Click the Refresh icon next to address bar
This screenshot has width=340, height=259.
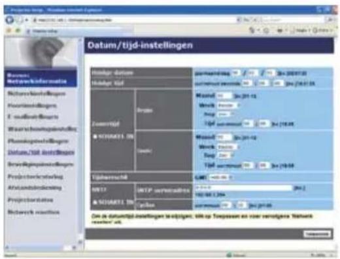[246, 20]
